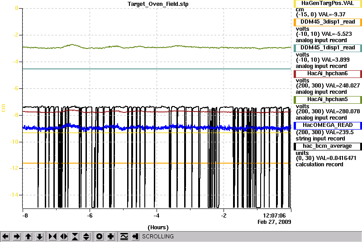
Task: Zoom in vertically with the hourglass icon
Action: [75, 237]
